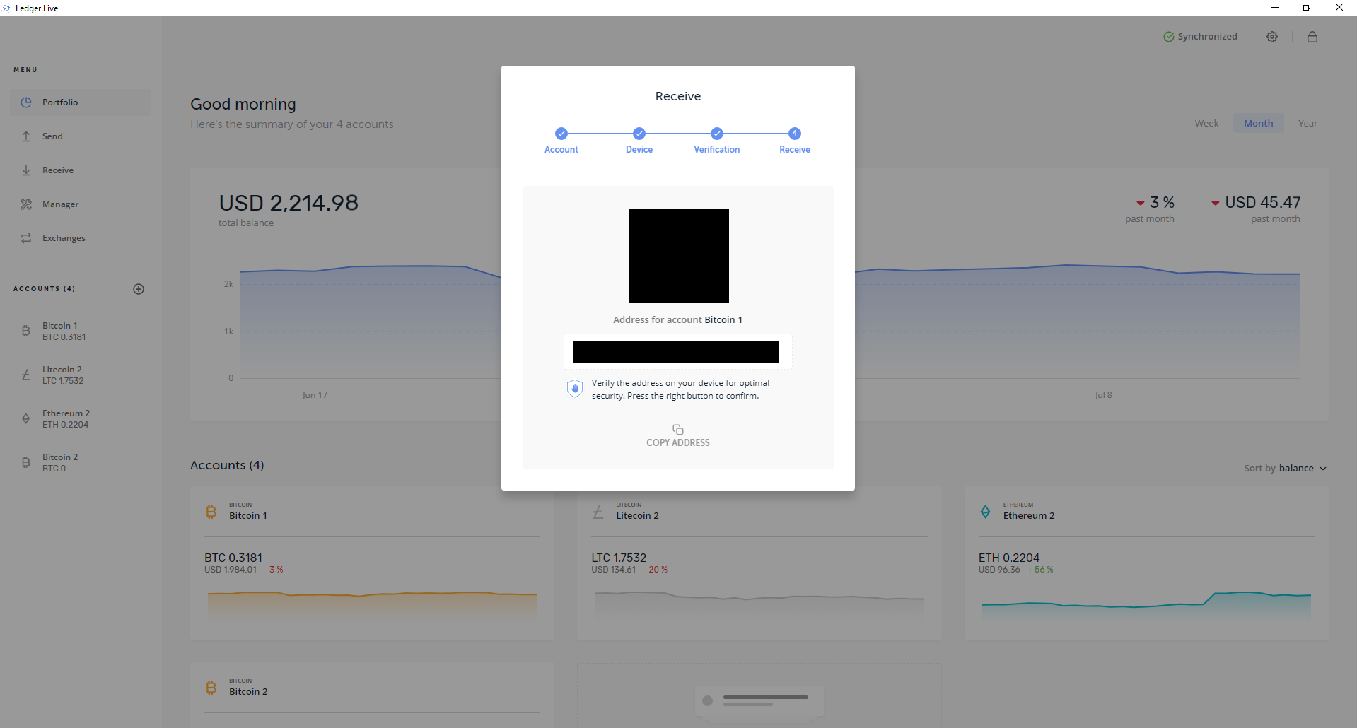Image resolution: width=1357 pixels, height=728 pixels.
Task: Open the Ethereum 2 account card
Action: click(1146, 563)
